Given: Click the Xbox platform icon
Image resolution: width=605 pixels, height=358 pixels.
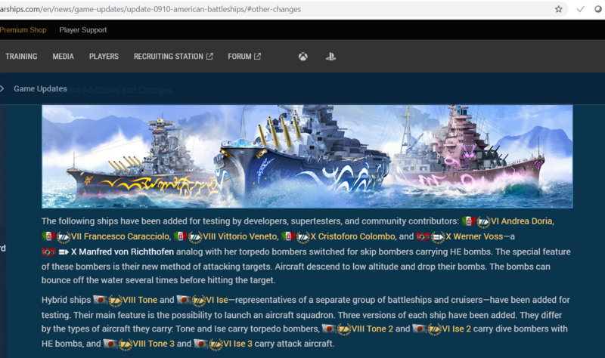Looking at the screenshot, I should point(302,57).
